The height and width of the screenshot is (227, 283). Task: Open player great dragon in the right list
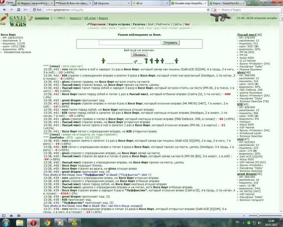(246, 174)
